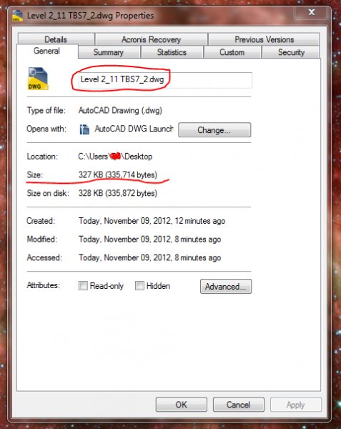Click the AutoCAD DWG Launcher icon
This screenshot has width=341, height=429.
(x=84, y=129)
